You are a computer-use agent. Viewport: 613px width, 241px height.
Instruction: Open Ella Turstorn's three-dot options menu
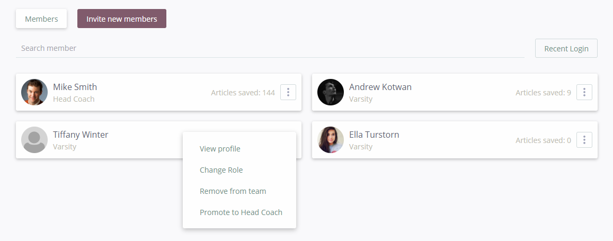[584, 140]
